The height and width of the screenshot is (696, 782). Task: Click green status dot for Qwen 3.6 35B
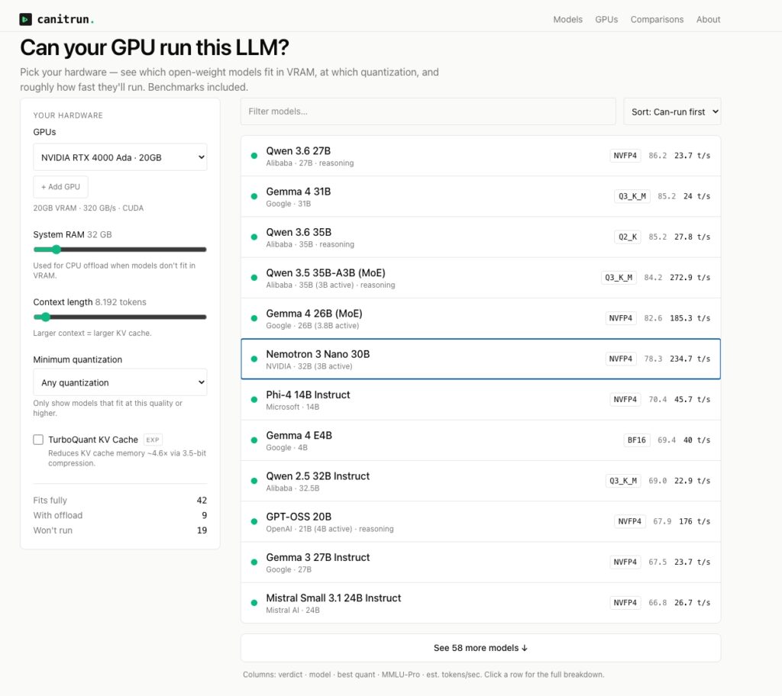[254, 237]
